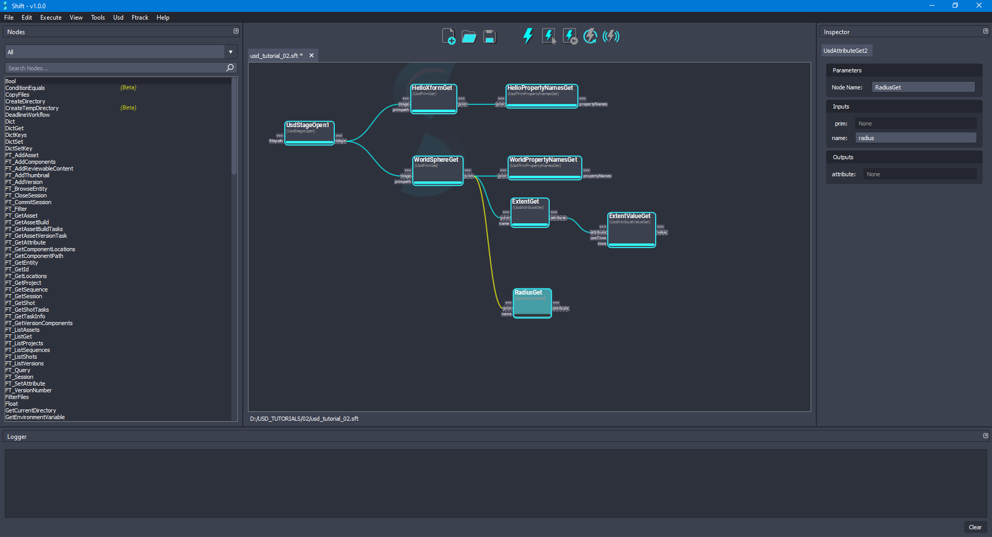Screen dimensions: 992x537
Task: Undock the Nodes panel
Action: pyautogui.click(x=236, y=31)
